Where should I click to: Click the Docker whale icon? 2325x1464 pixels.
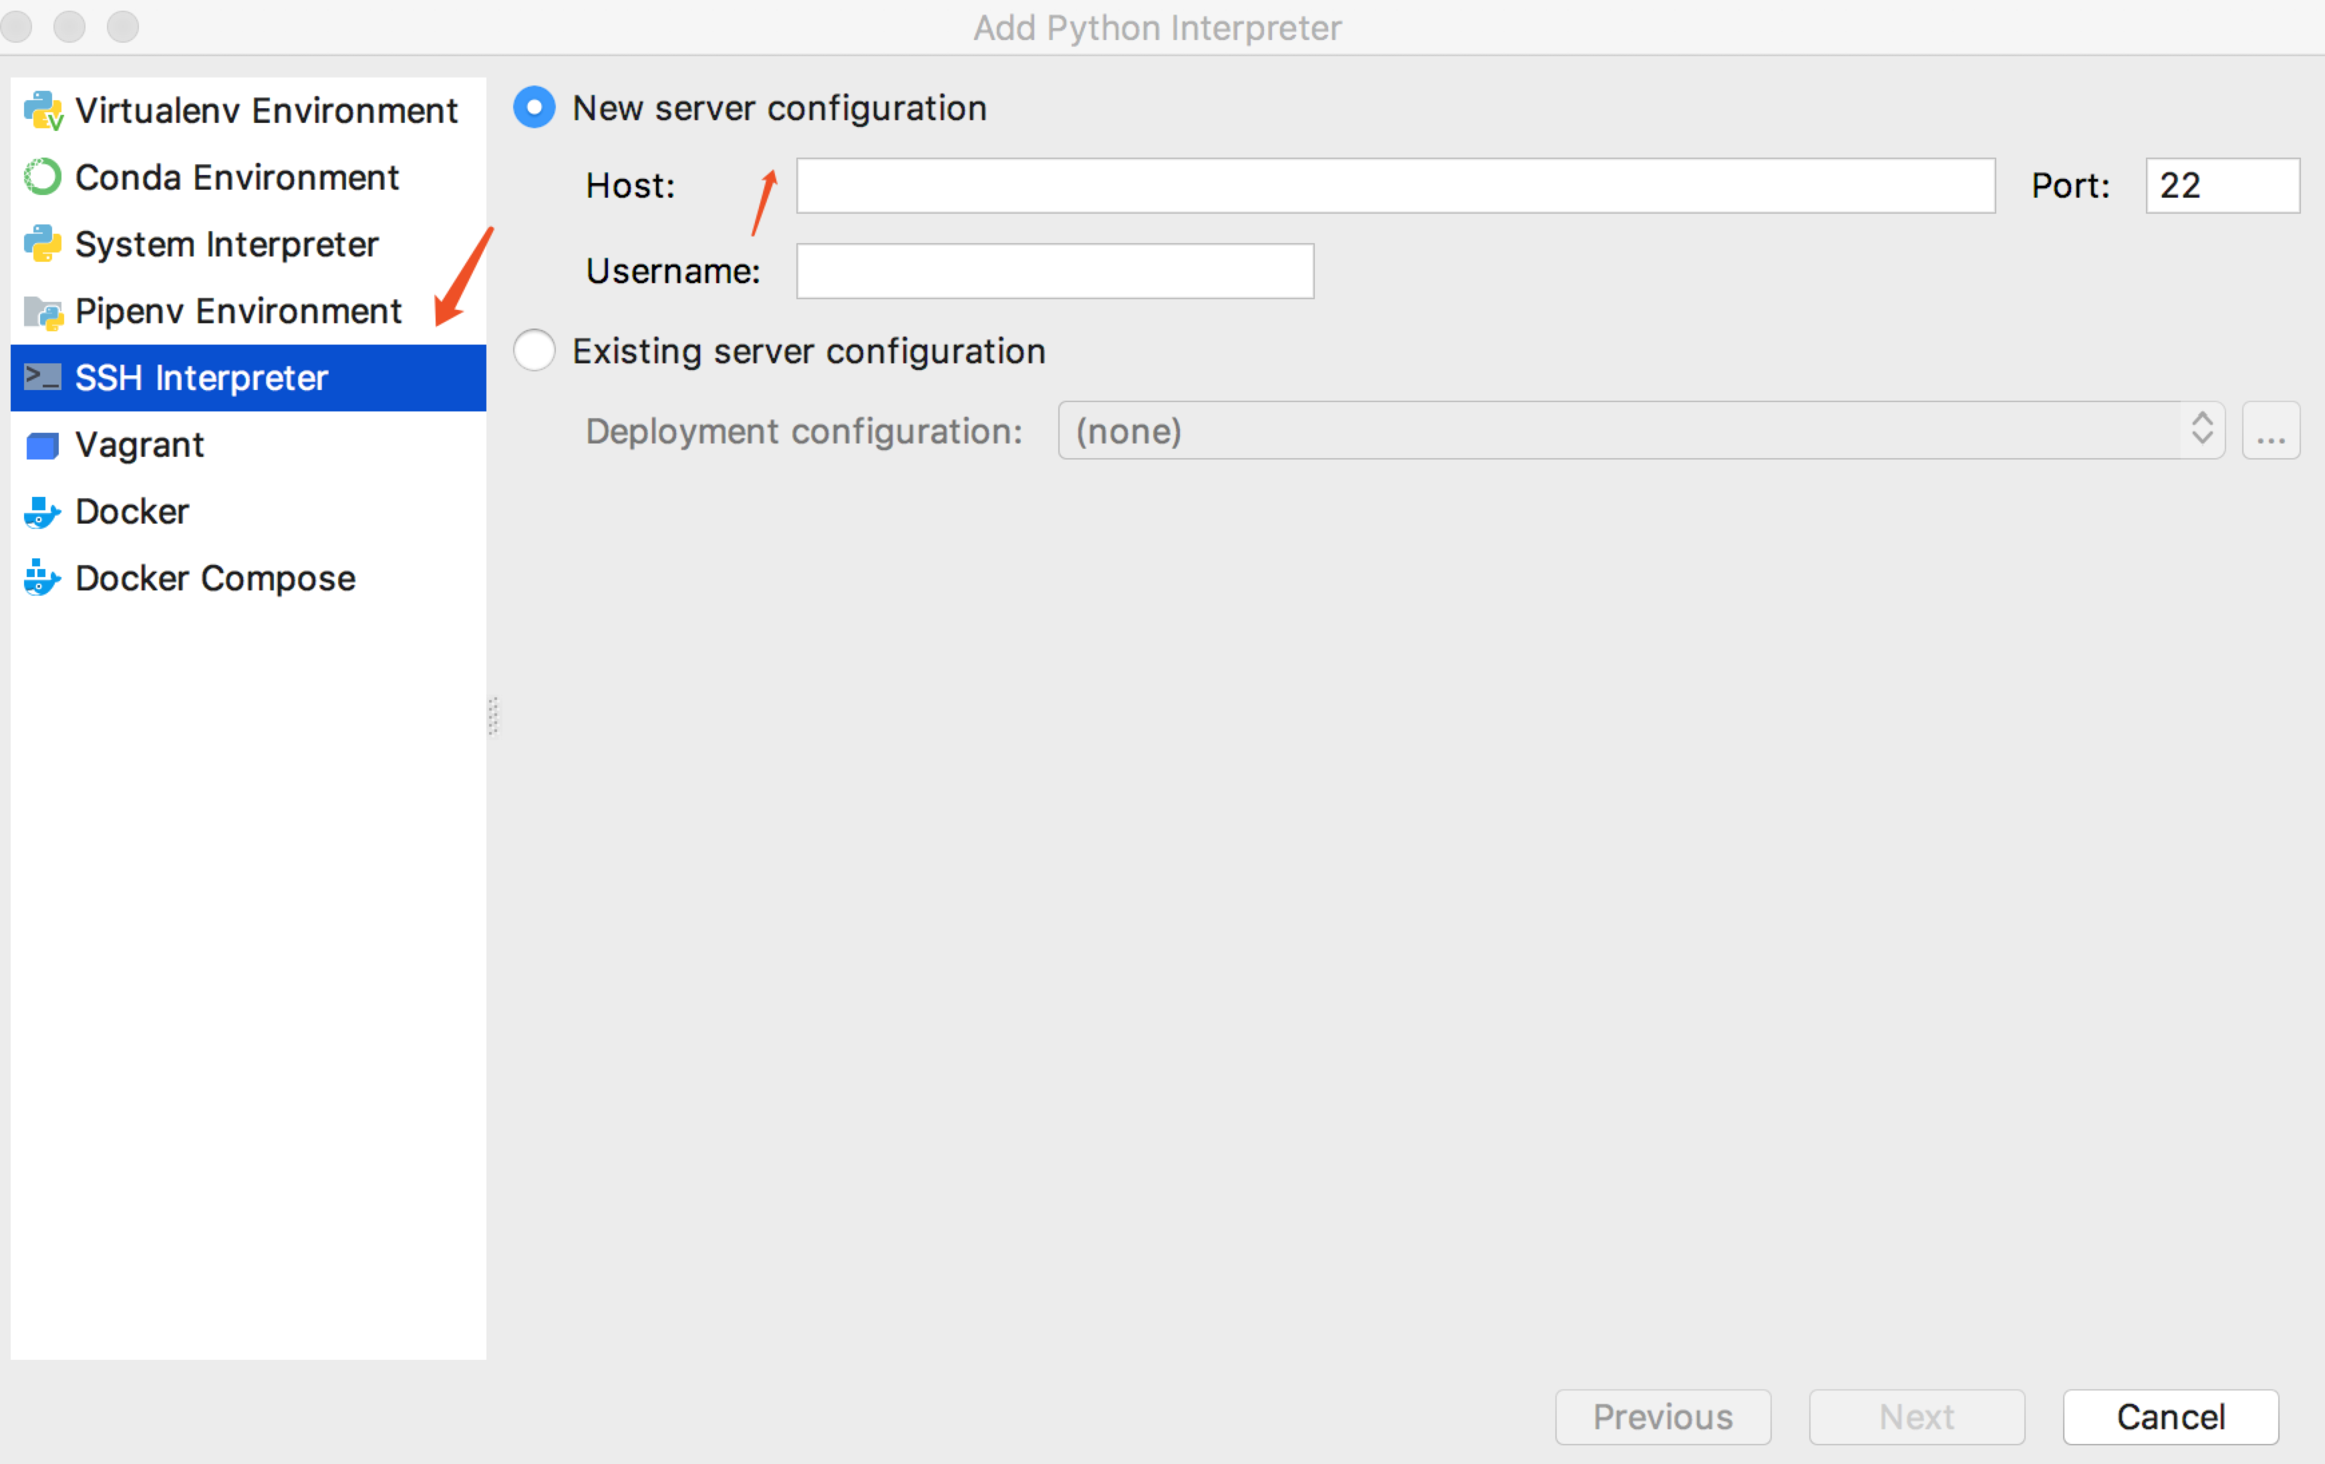[x=43, y=512]
